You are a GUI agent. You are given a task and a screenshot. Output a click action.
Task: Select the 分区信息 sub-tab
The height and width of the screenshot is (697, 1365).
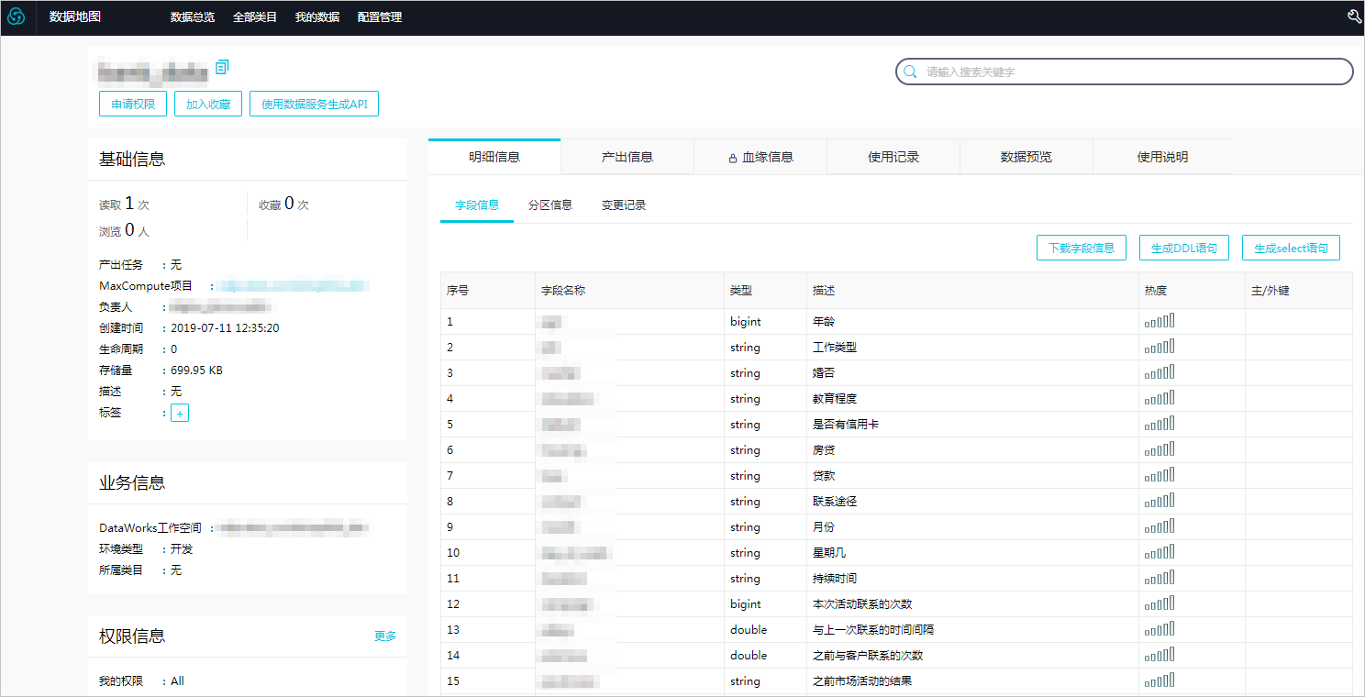tap(550, 205)
